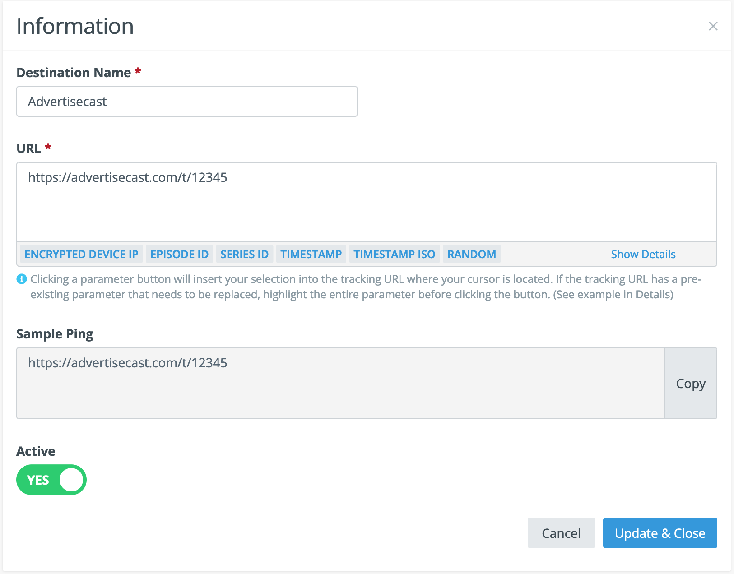Click the Destination Name label

(x=74, y=73)
